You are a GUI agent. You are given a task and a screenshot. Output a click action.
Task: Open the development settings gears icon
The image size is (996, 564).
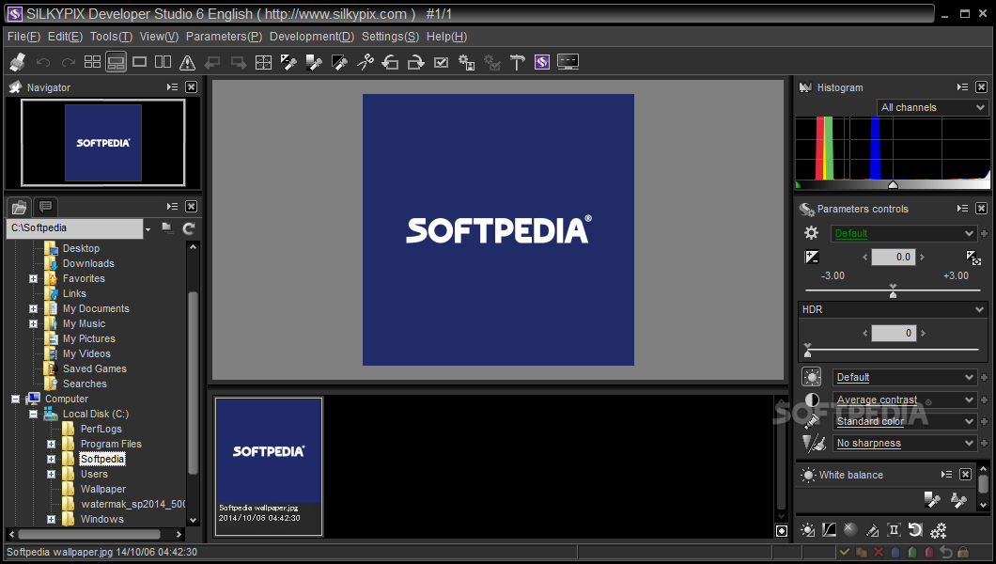(x=938, y=530)
